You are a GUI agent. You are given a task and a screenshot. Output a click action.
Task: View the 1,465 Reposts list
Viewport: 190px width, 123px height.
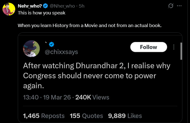tap(44, 116)
